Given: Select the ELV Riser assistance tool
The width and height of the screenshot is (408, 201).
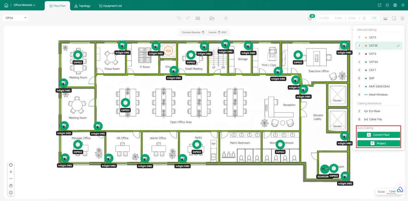Looking at the screenshot, I should point(379,111).
